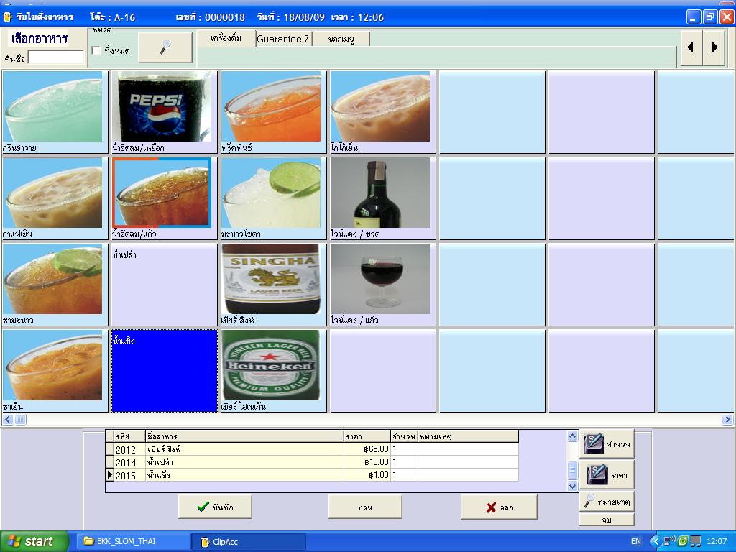Select the Pepsi drink thumbnail
The height and width of the screenshot is (552, 736).
164,108
